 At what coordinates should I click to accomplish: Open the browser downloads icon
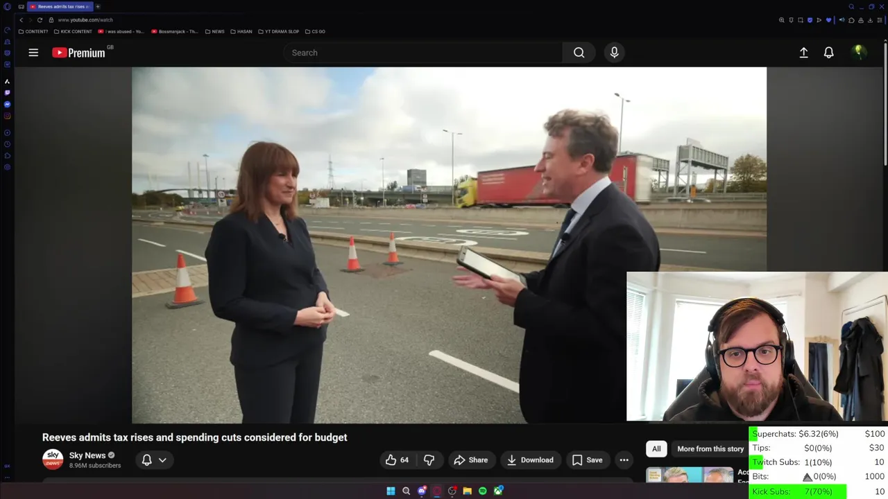[870, 20]
